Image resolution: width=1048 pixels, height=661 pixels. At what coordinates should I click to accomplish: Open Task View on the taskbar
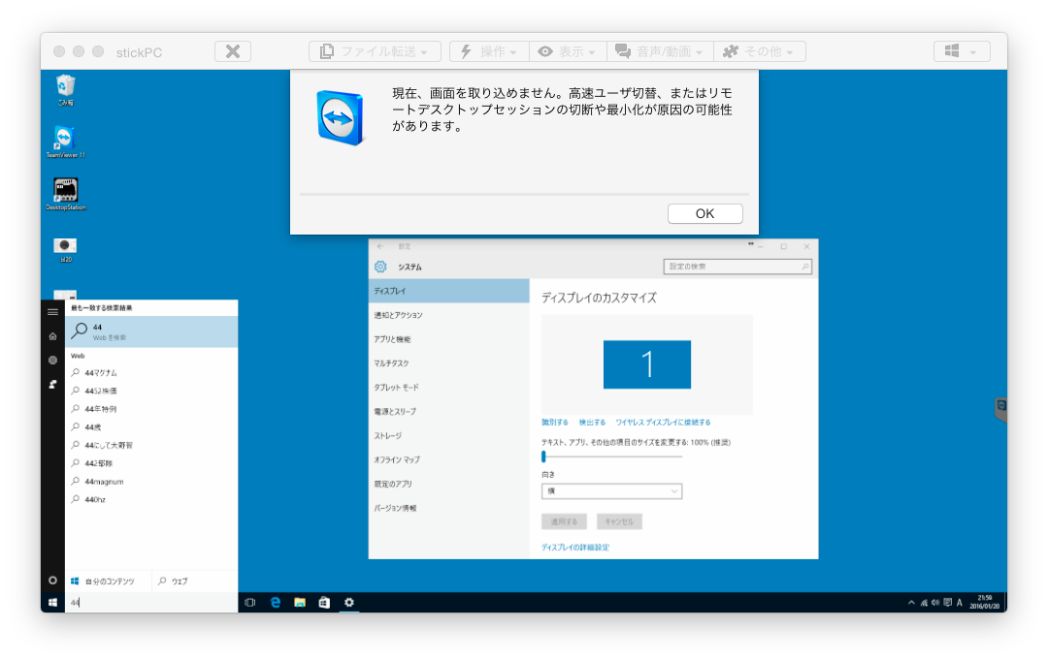click(250, 602)
